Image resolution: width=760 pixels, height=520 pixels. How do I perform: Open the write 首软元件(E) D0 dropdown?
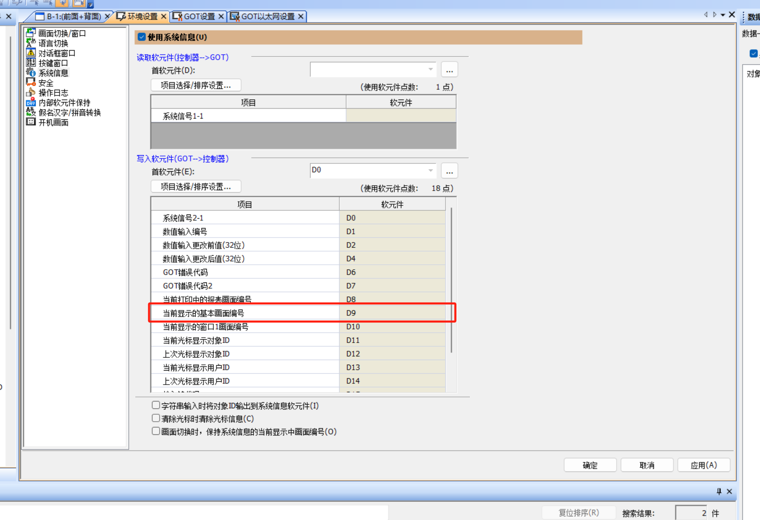tap(430, 170)
